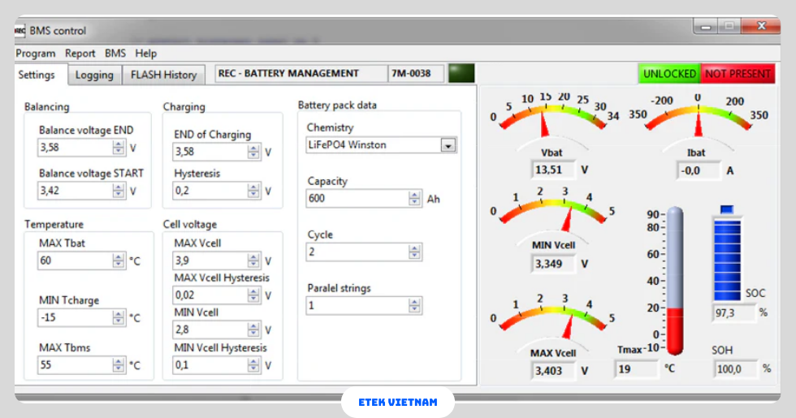Click the Paralel strings stepper arrows
The height and width of the screenshot is (418, 796).
coord(415,306)
